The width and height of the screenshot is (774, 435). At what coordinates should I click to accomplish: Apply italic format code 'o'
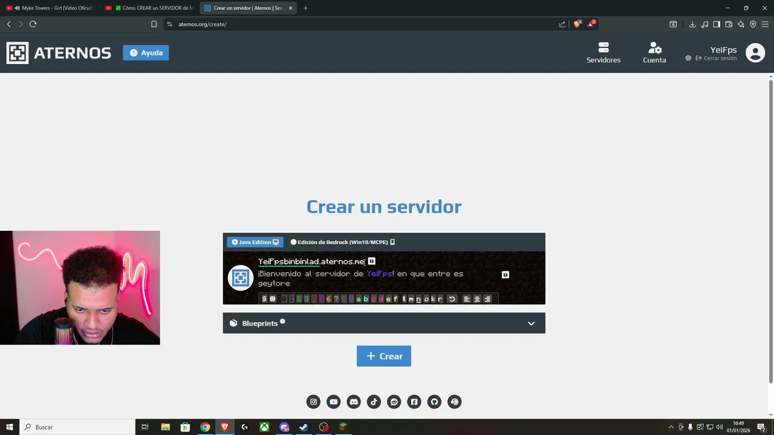[426, 298]
